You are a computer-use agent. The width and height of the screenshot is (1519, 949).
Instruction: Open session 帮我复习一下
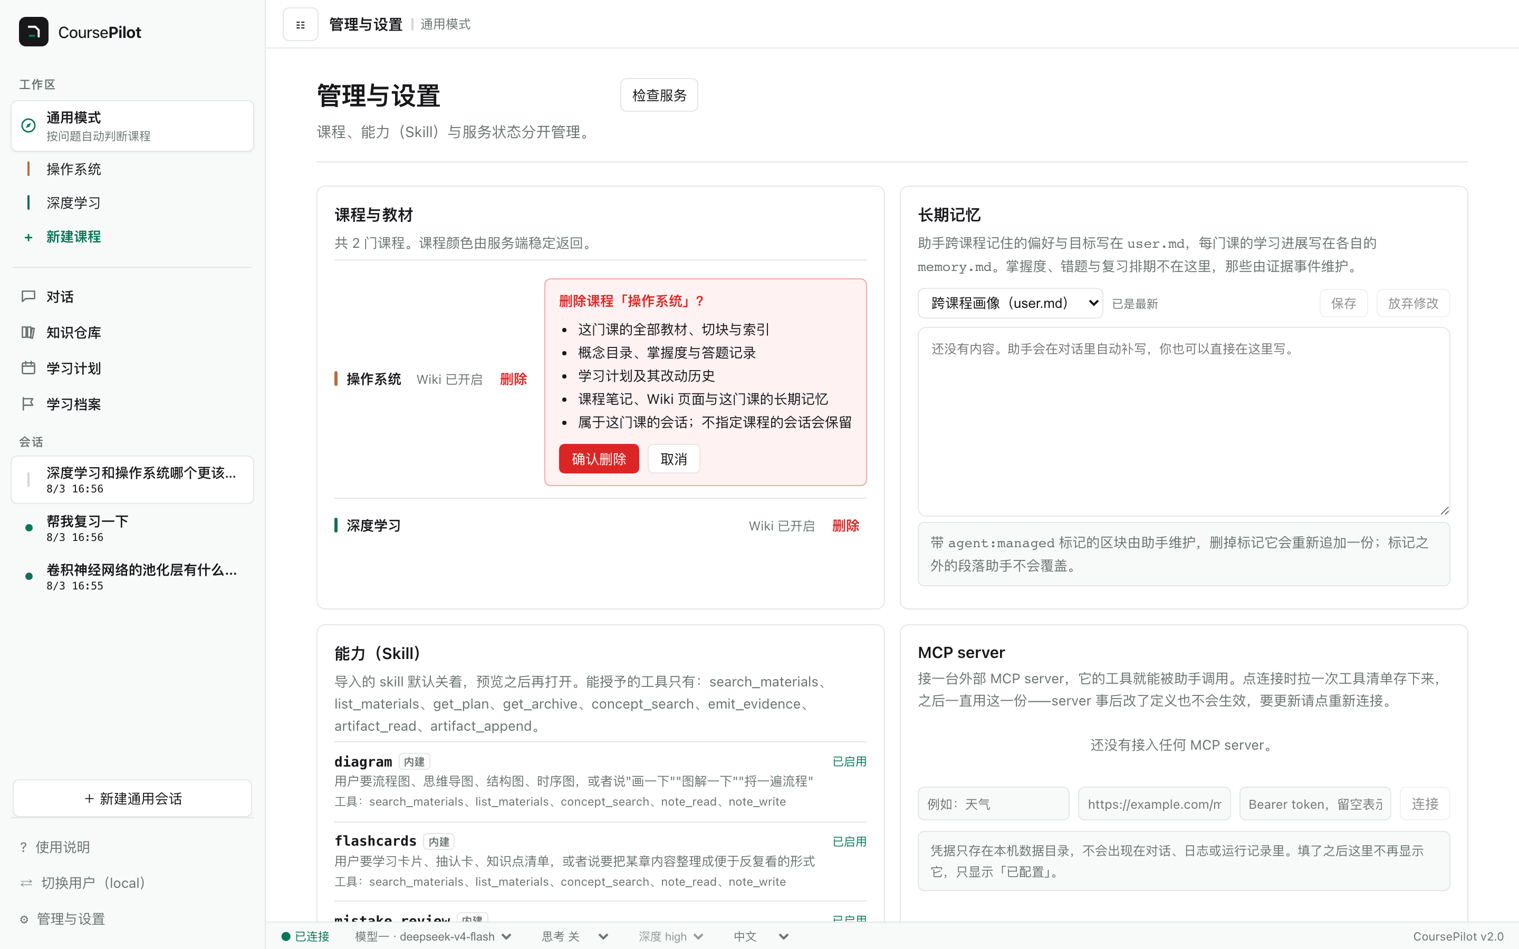click(x=132, y=528)
